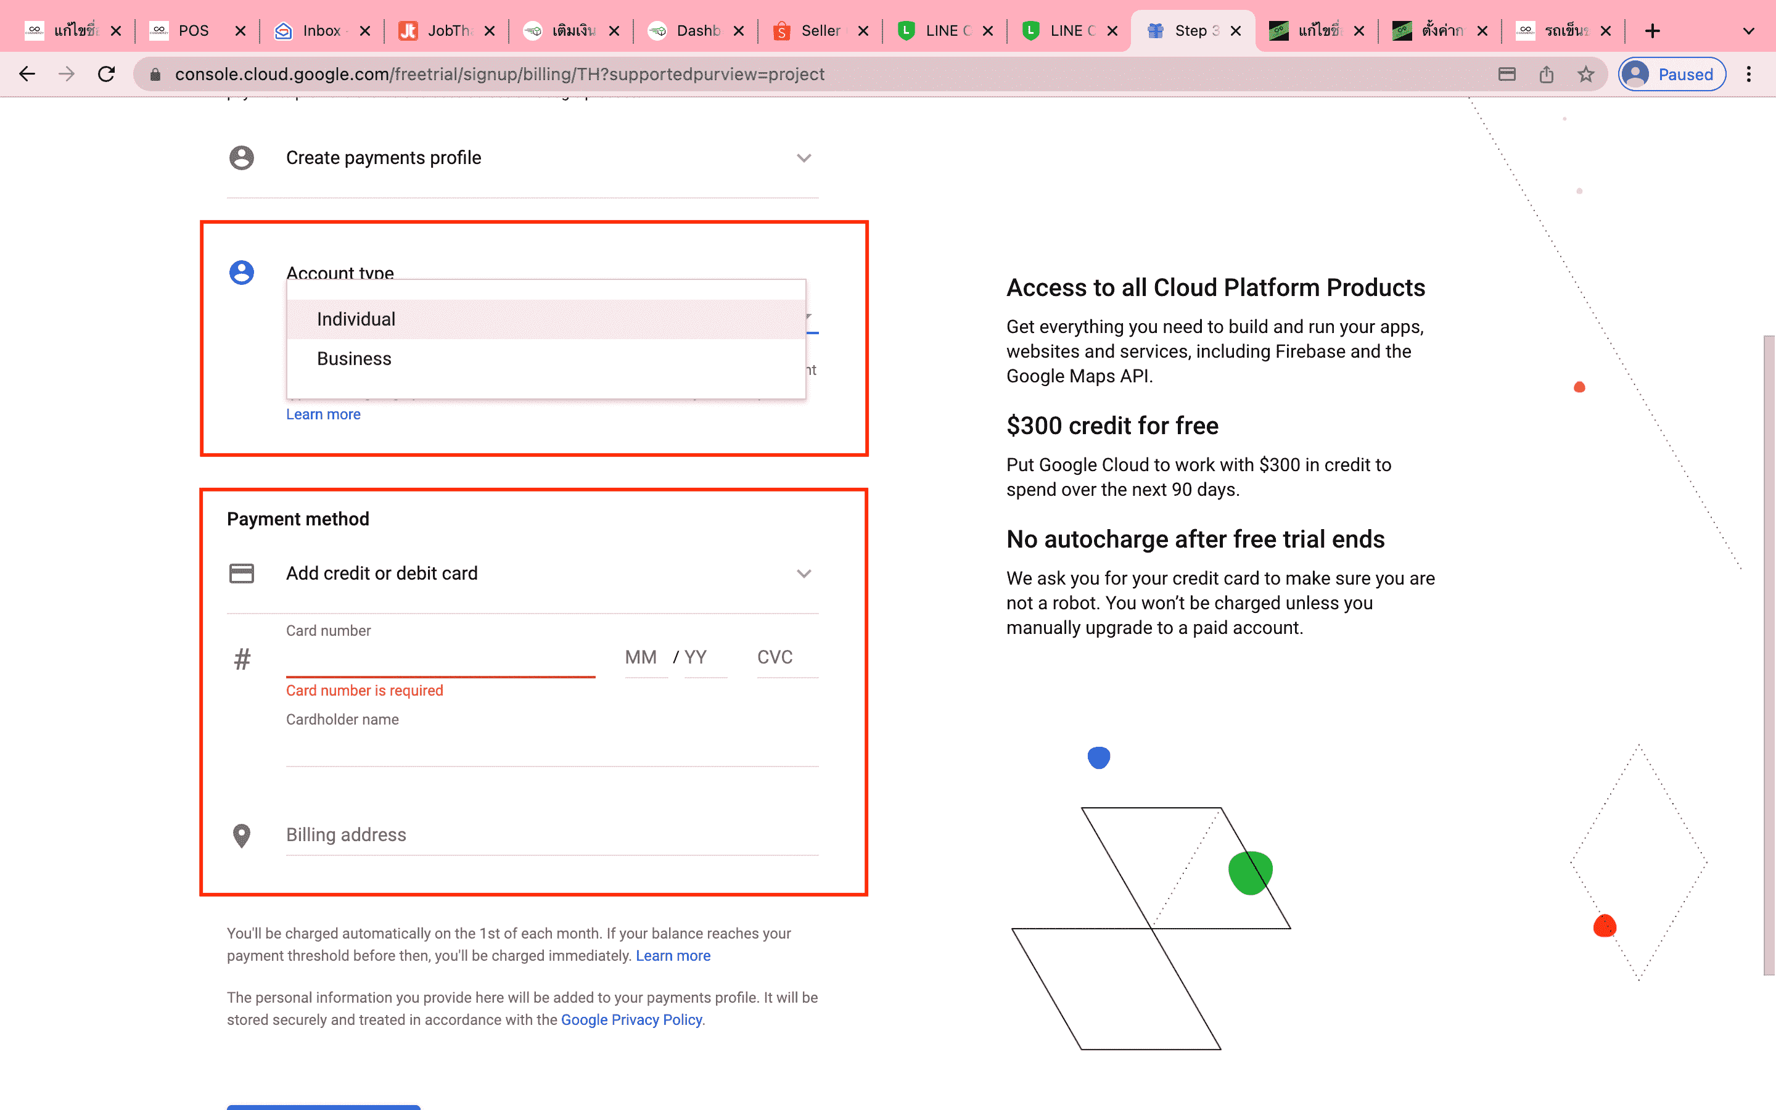Click the Add credit or debit card label
Image resolution: width=1776 pixels, height=1110 pixels.
(x=382, y=573)
